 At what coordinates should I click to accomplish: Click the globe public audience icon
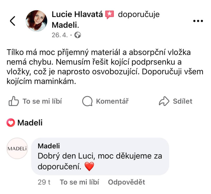click(78, 35)
